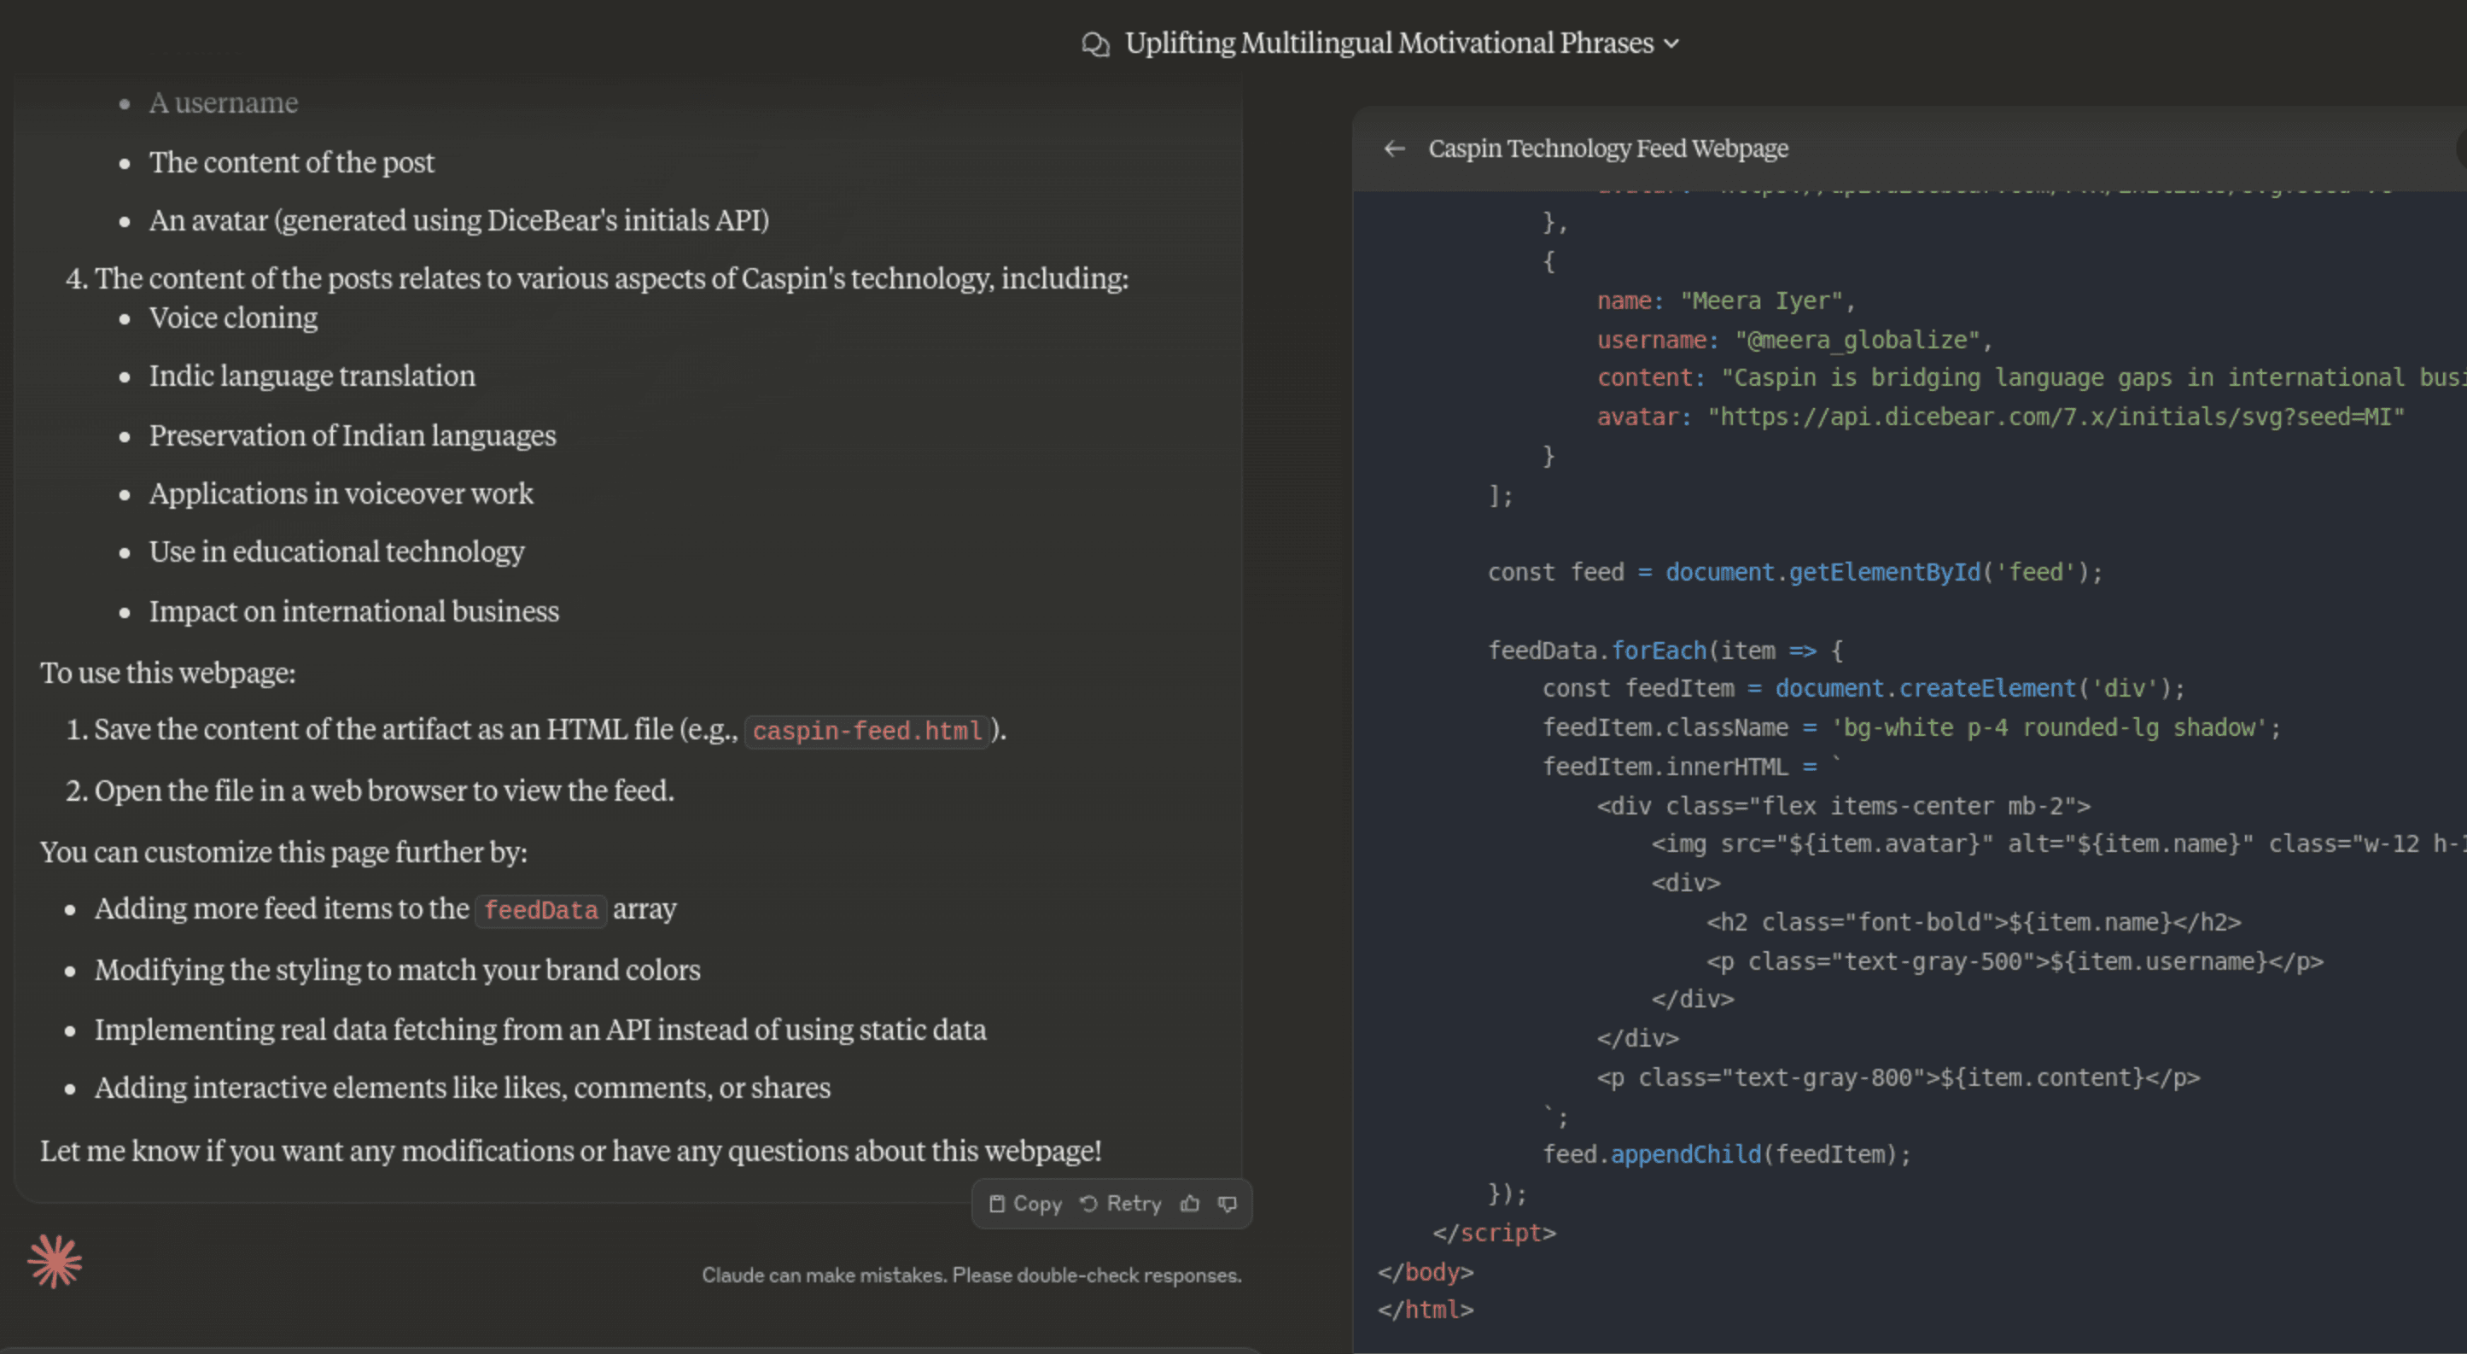This screenshot has width=2467, height=1354.
Task: Click the caspin-feed.html inline code
Action: coord(866,731)
